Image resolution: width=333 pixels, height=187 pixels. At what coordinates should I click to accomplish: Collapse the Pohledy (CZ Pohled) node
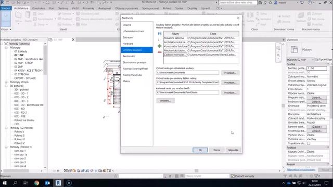6,128
